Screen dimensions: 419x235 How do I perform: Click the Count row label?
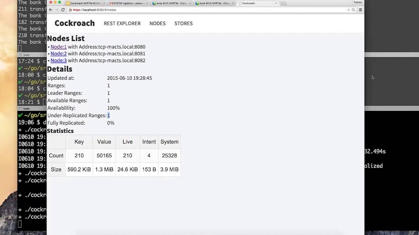pyautogui.click(x=56, y=156)
